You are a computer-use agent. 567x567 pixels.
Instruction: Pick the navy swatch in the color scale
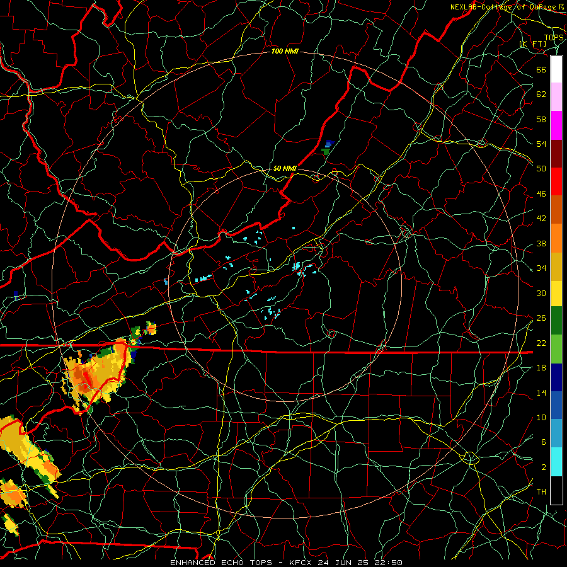[556, 377]
